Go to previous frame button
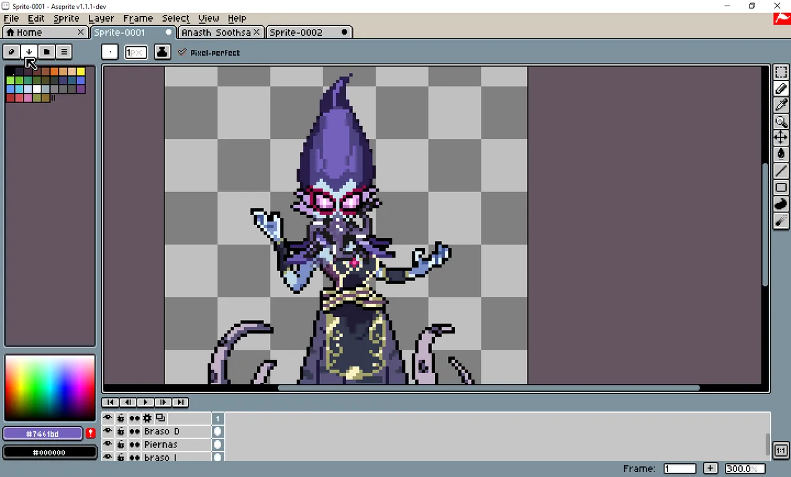791x477 pixels. click(127, 402)
